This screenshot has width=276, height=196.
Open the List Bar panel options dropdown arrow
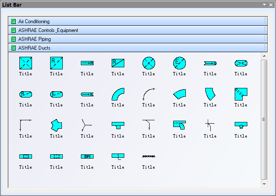coord(264,5)
